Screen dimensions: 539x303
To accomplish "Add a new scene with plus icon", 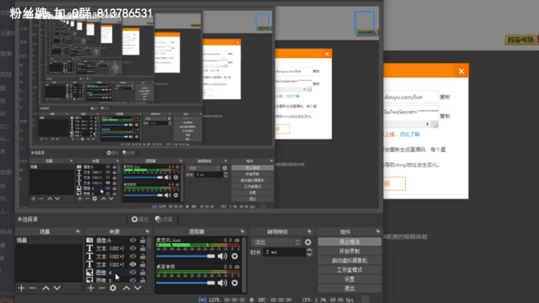I will (22, 288).
